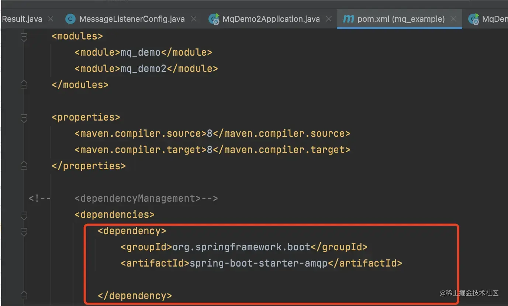Close the pom.xml (mq_example) tab

[x=454, y=19]
